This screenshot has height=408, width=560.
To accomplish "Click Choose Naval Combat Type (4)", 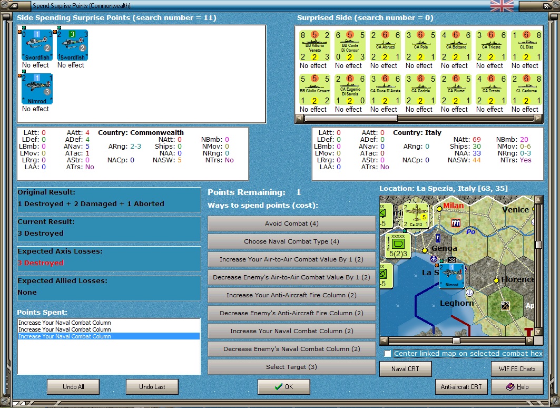I will (291, 241).
